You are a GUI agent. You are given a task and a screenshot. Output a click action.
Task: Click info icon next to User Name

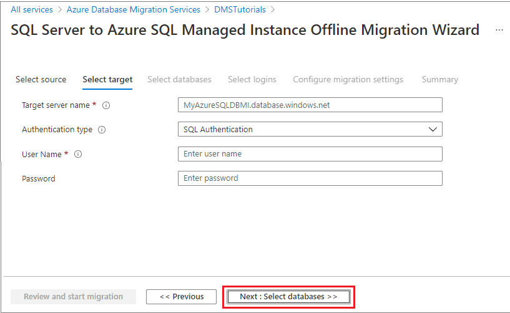click(x=79, y=154)
